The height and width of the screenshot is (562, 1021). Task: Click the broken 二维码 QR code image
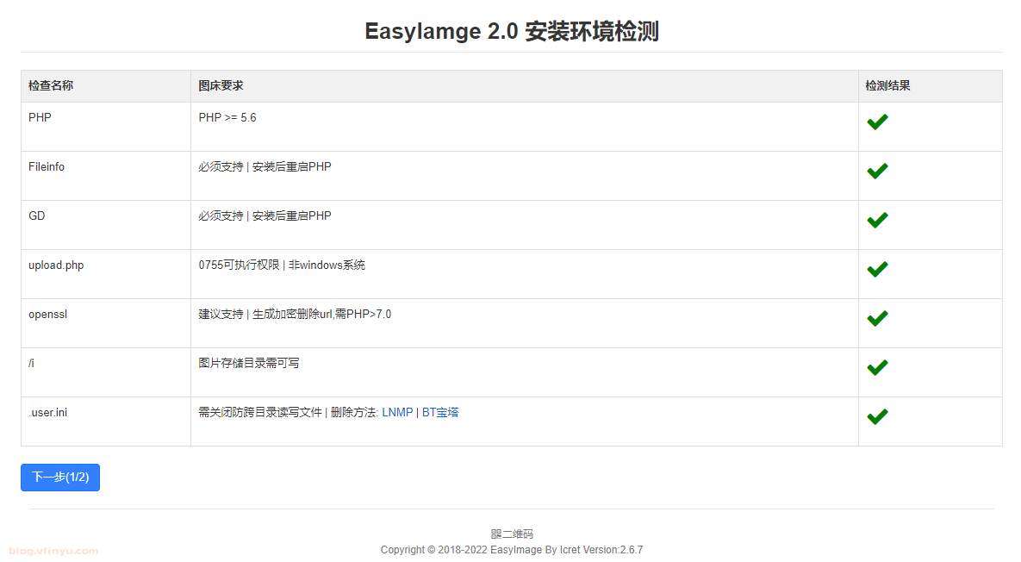pyautogui.click(x=512, y=534)
